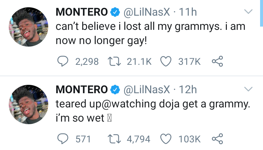Expand options for the 12h tweet
Image resolution: width=263 pixels, height=150 pixels.
tap(248, 89)
